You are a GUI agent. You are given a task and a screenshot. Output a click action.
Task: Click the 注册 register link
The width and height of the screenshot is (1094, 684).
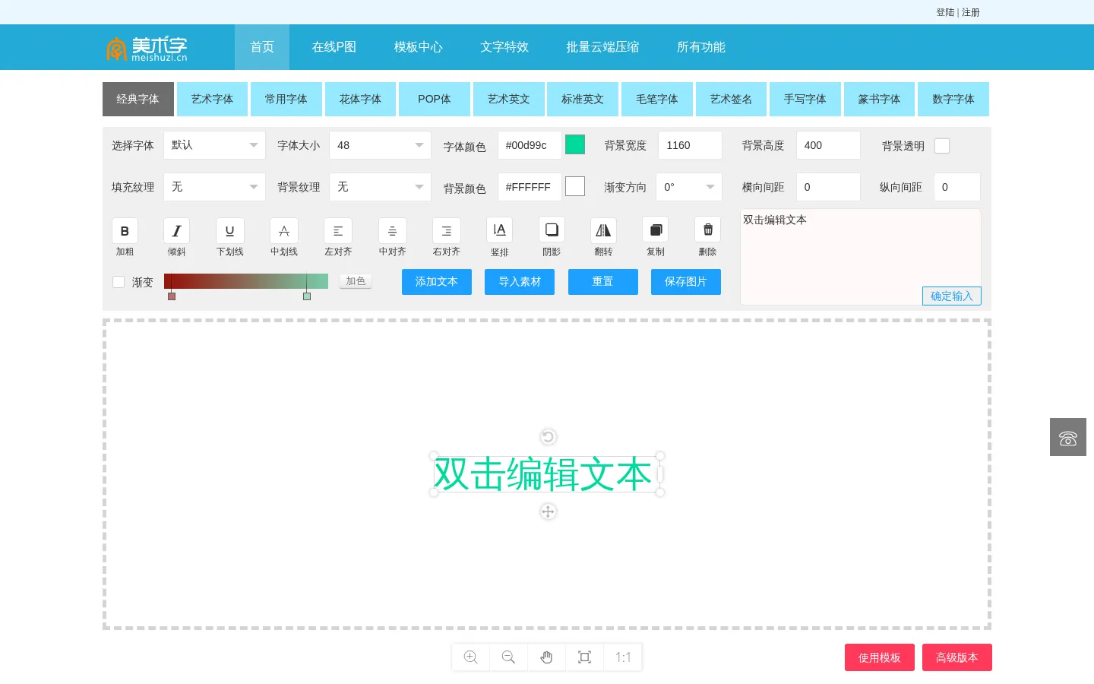pyautogui.click(x=971, y=12)
